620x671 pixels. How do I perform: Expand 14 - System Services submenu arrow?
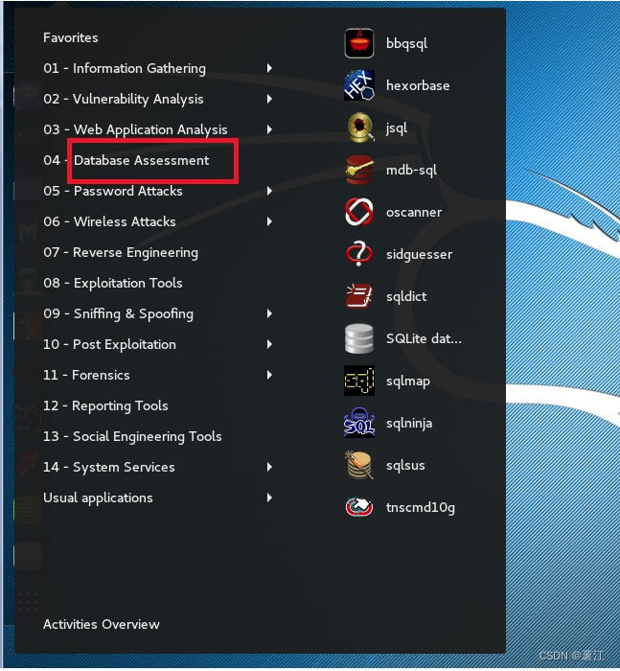click(x=269, y=467)
